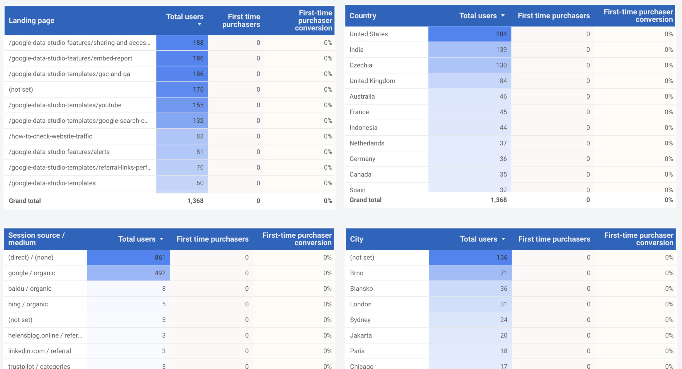Click the (direct) / (none) total users bar
682x369 pixels.
128,257
